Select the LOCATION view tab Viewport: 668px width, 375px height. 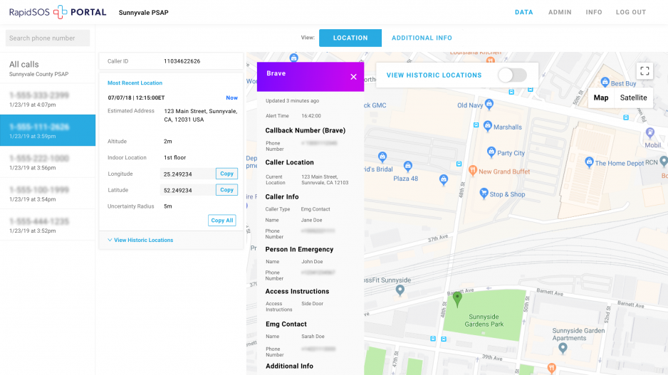[350, 38]
